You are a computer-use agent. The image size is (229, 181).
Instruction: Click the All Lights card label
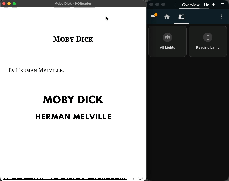point(167,47)
